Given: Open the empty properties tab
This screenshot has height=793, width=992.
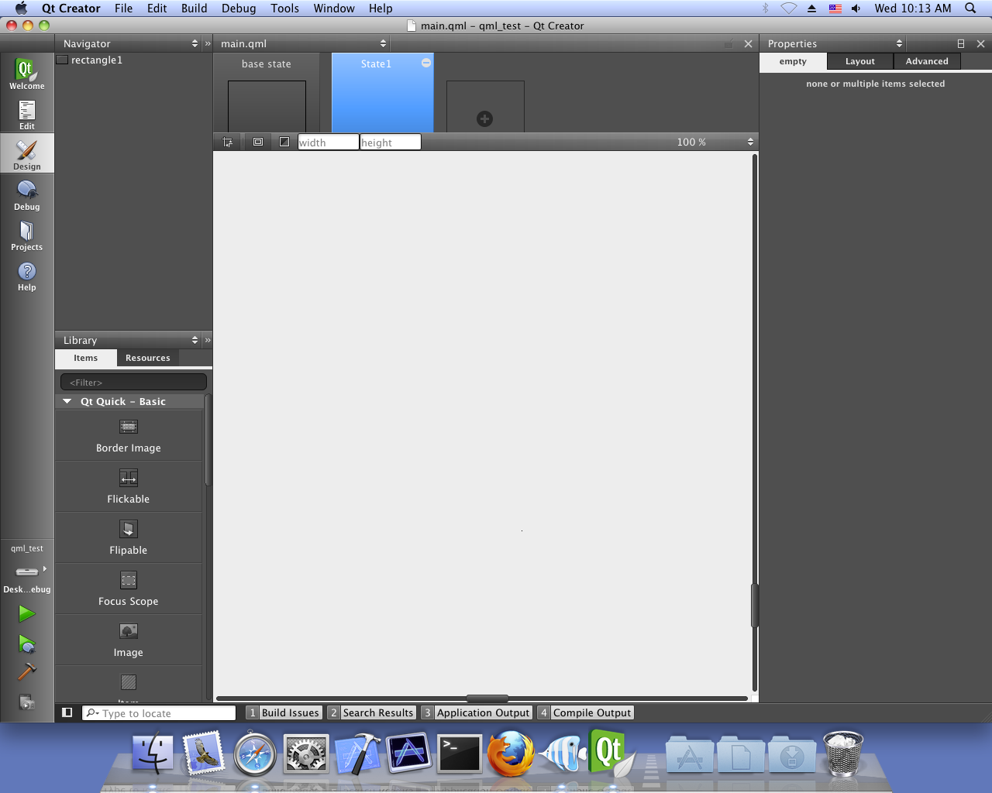Looking at the screenshot, I should point(793,61).
